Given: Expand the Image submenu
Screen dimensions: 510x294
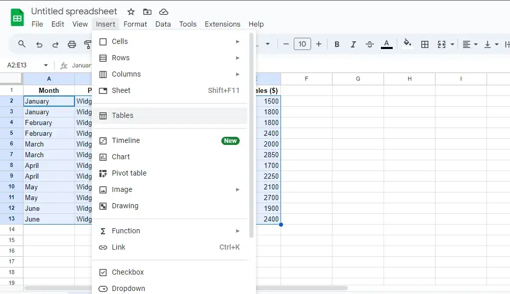Looking at the screenshot, I should 170,189.
